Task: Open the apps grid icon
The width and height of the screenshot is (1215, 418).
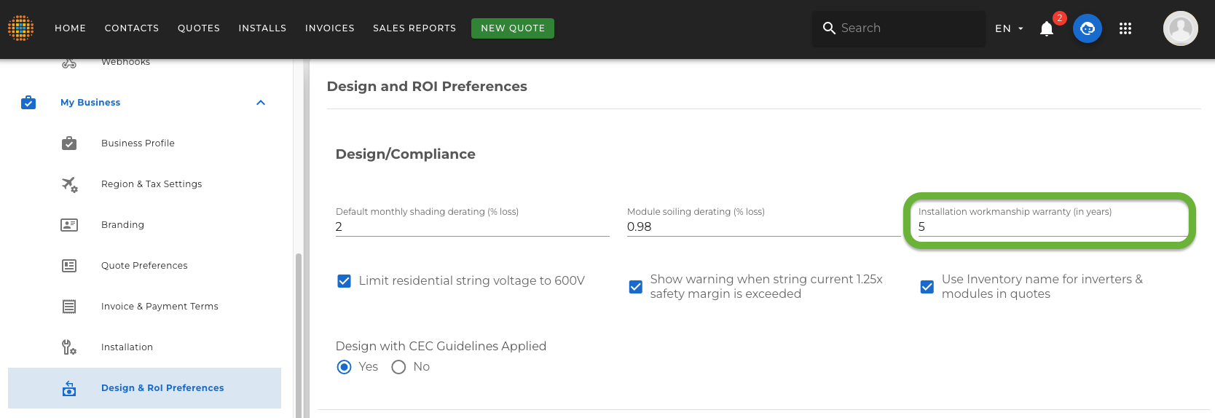Action: pos(1125,28)
